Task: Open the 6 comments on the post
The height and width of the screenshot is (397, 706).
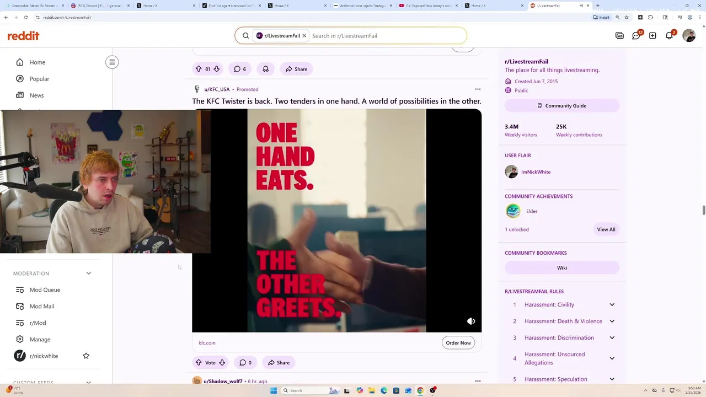Action: (x=240, y=69)
